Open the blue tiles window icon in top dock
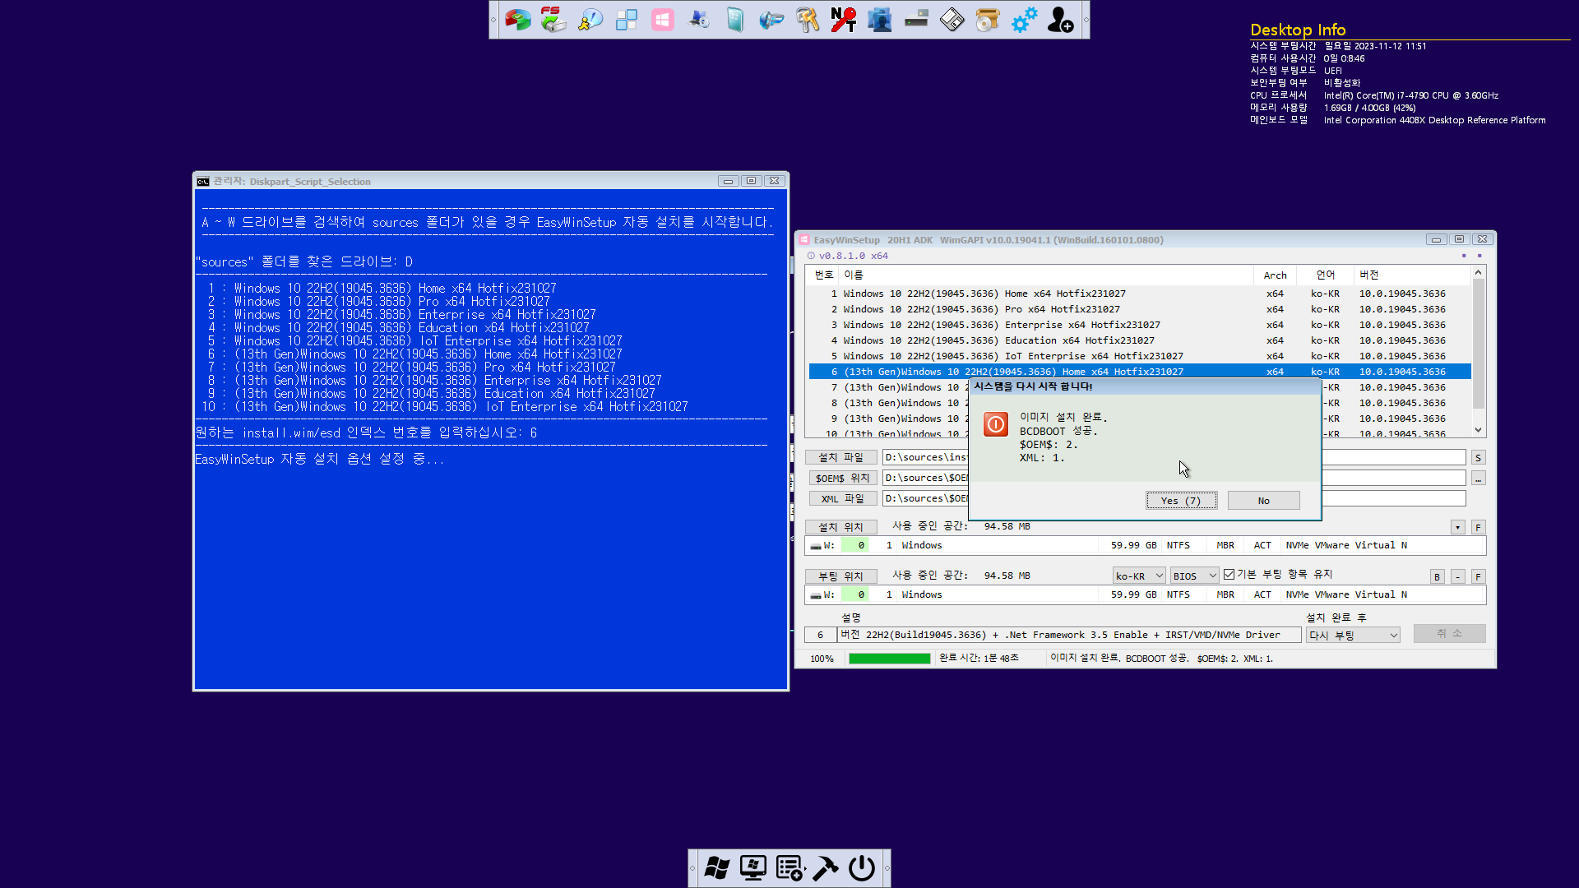1579x888 pixels. click(x=627, y=19)
